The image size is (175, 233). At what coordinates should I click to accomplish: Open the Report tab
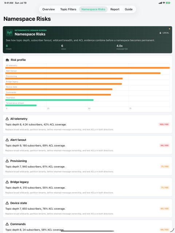pyautogui.click(x=115, y=9)
